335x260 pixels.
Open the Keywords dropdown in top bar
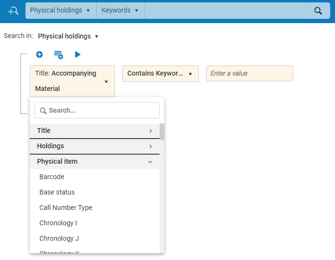[x=120, y=11]
